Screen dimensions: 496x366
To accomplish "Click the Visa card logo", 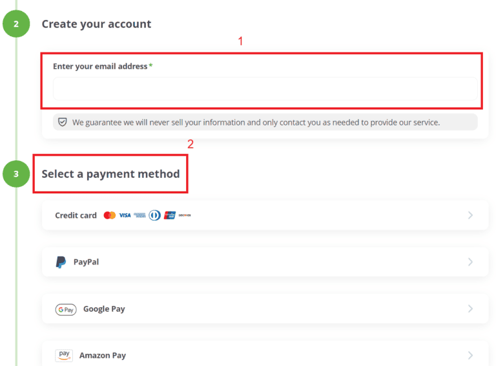I will point(125,215).
